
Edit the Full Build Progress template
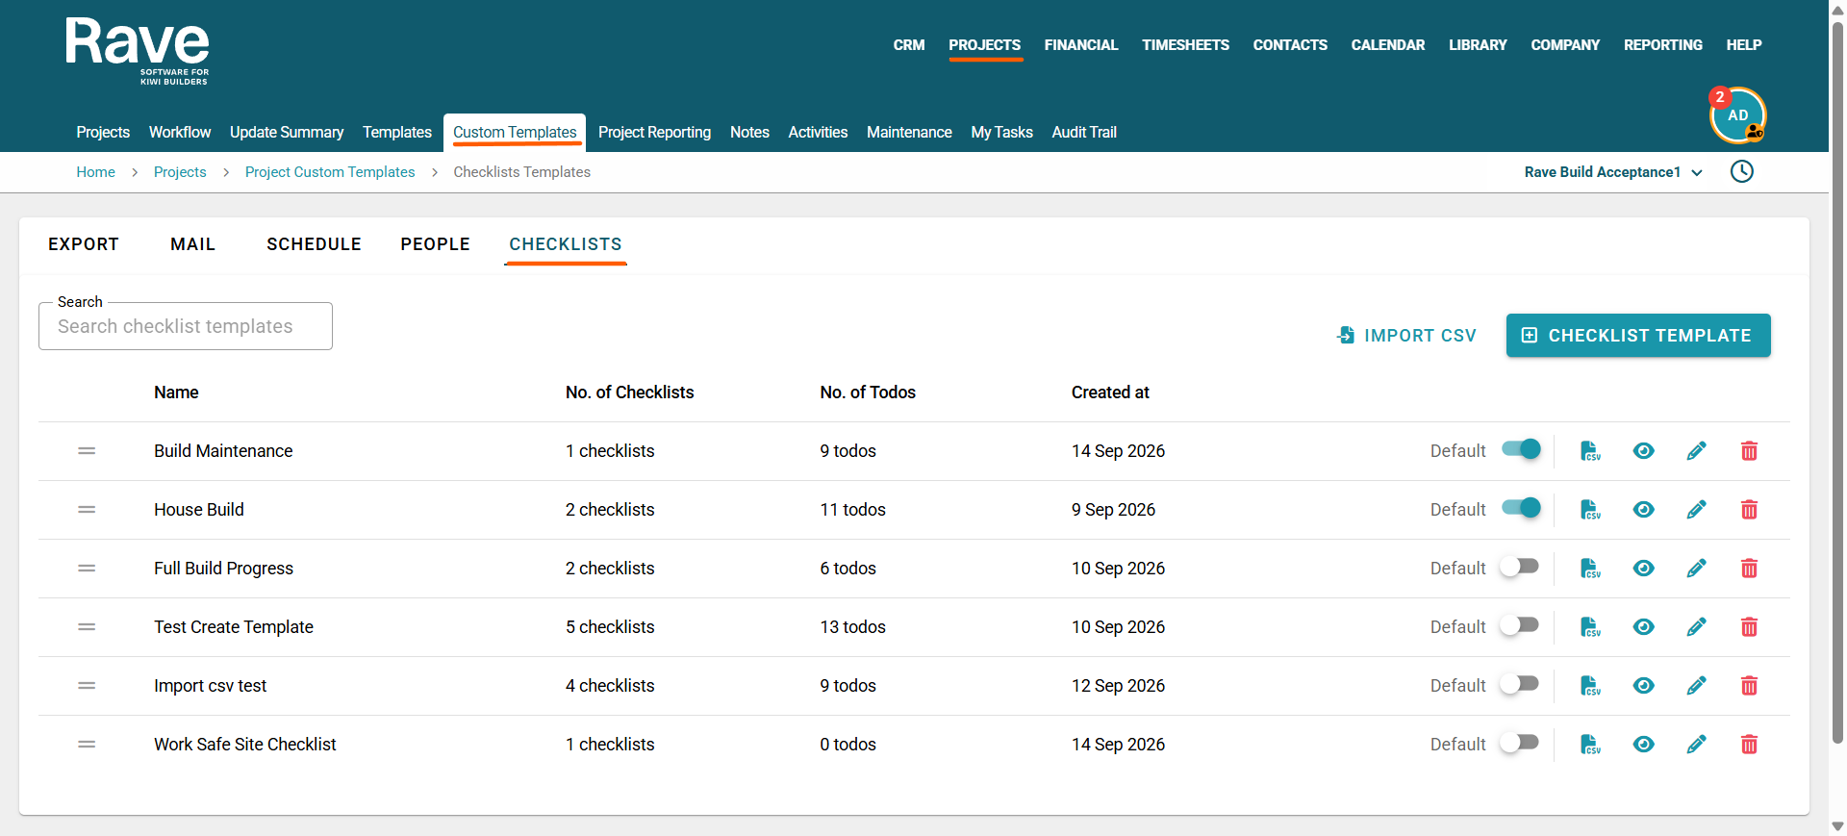pos(1697,569)
